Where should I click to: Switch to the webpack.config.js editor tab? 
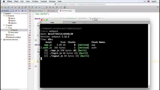coord(37,11)
